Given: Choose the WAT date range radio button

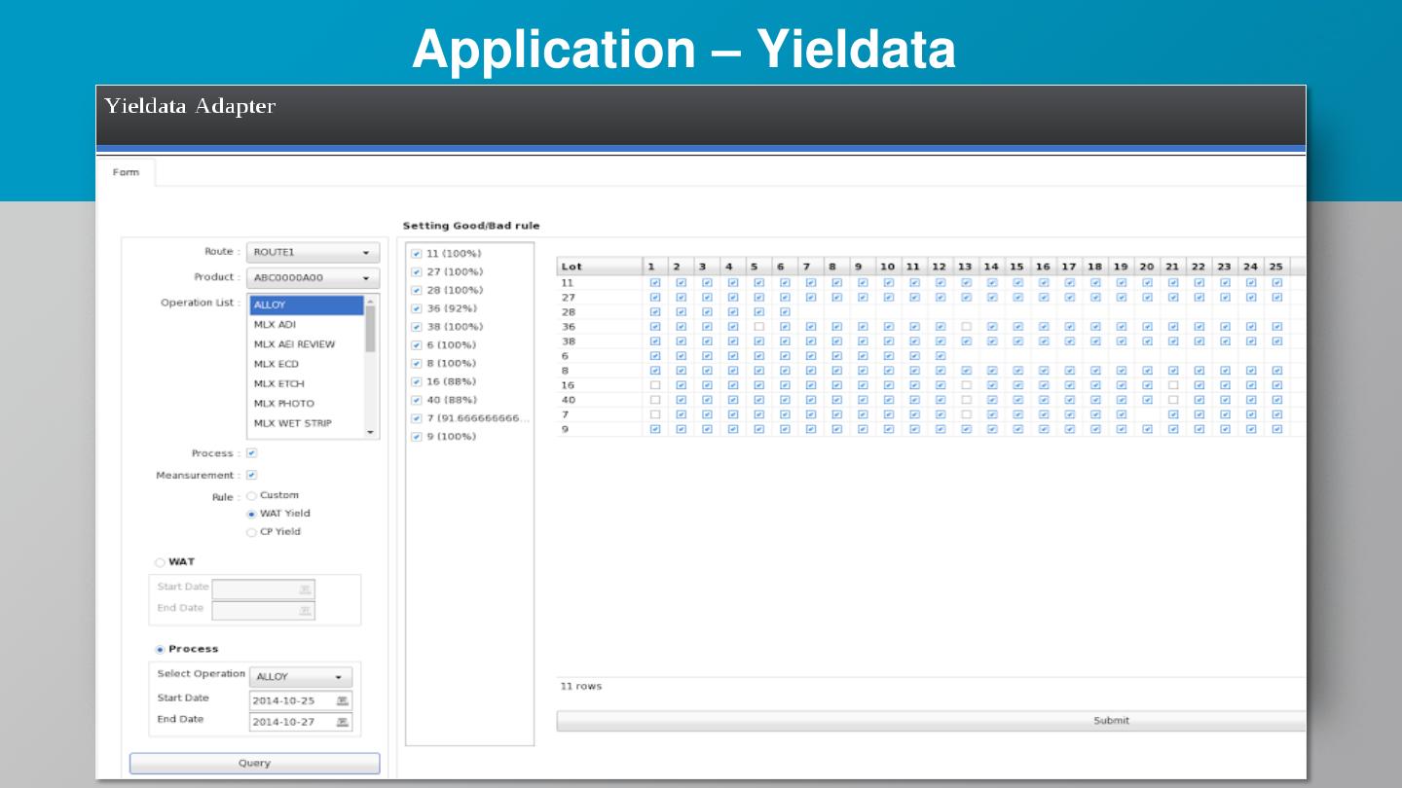Looking at the screenshot, I should (x=160, y=562).
